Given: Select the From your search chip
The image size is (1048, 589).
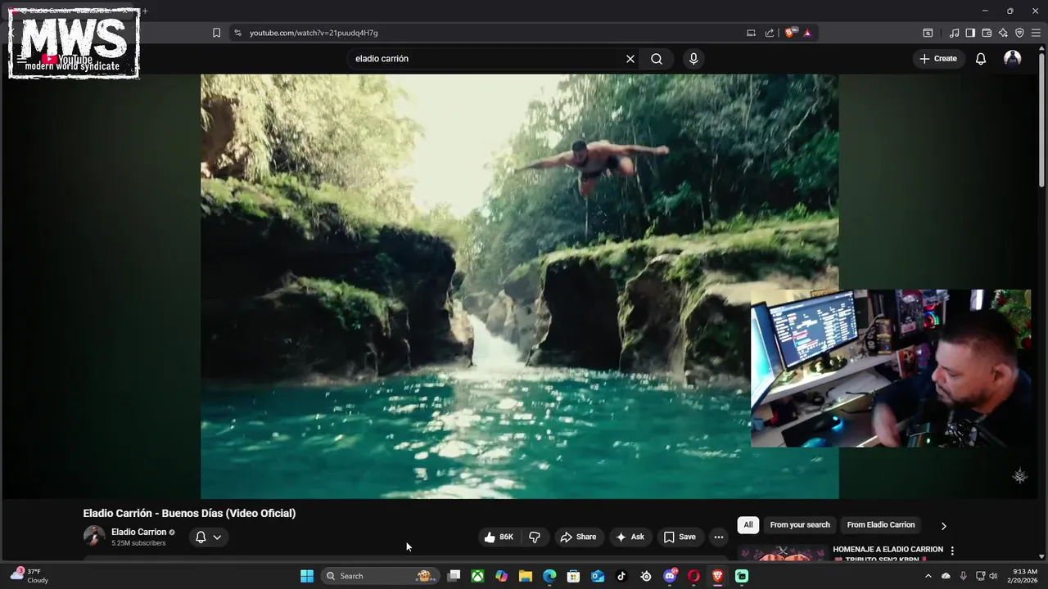Looking at the screenshot, I should coord(800,525).
